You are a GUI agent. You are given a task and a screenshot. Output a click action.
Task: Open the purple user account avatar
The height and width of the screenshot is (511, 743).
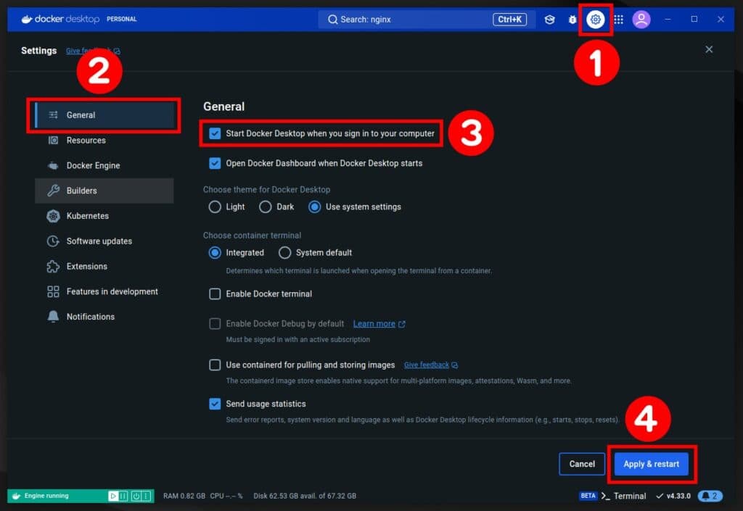coord(641,20)
